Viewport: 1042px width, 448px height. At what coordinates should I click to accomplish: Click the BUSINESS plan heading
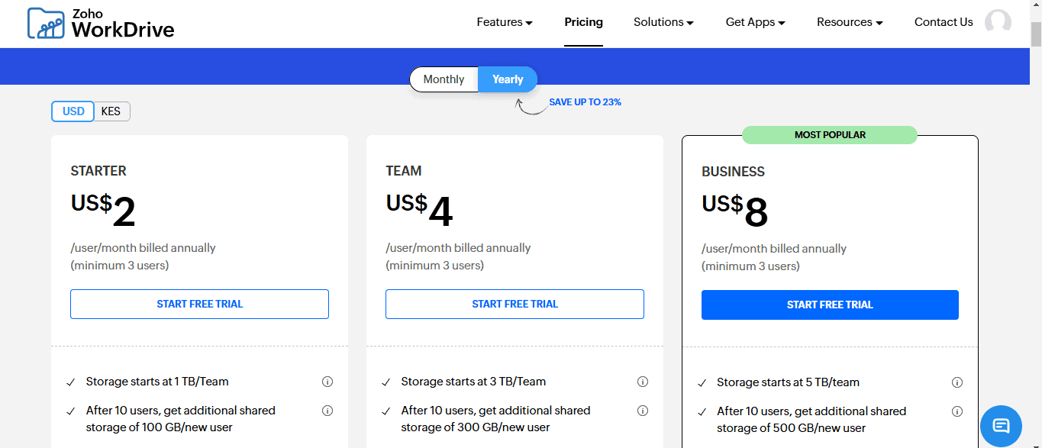[x=734, y=172]
